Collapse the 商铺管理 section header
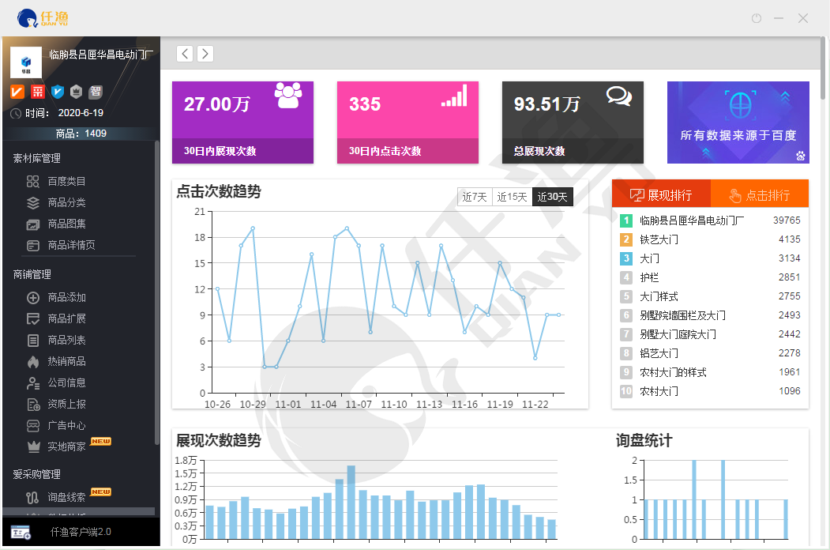The width and height of the screenshot is (830, 550). [x=32, y=274]
